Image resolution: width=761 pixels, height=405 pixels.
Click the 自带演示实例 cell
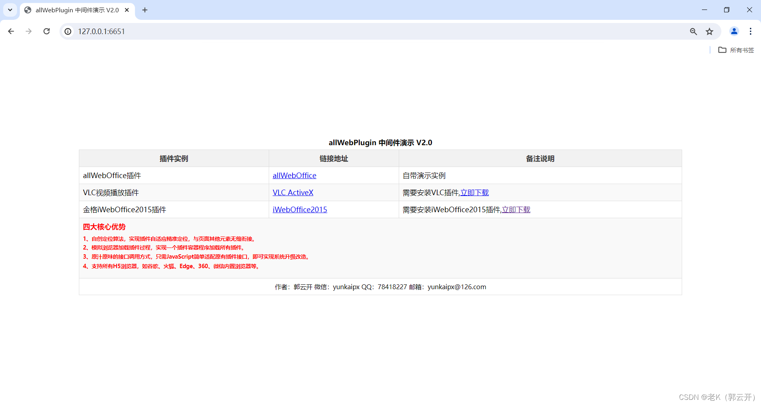coord(540,175)
